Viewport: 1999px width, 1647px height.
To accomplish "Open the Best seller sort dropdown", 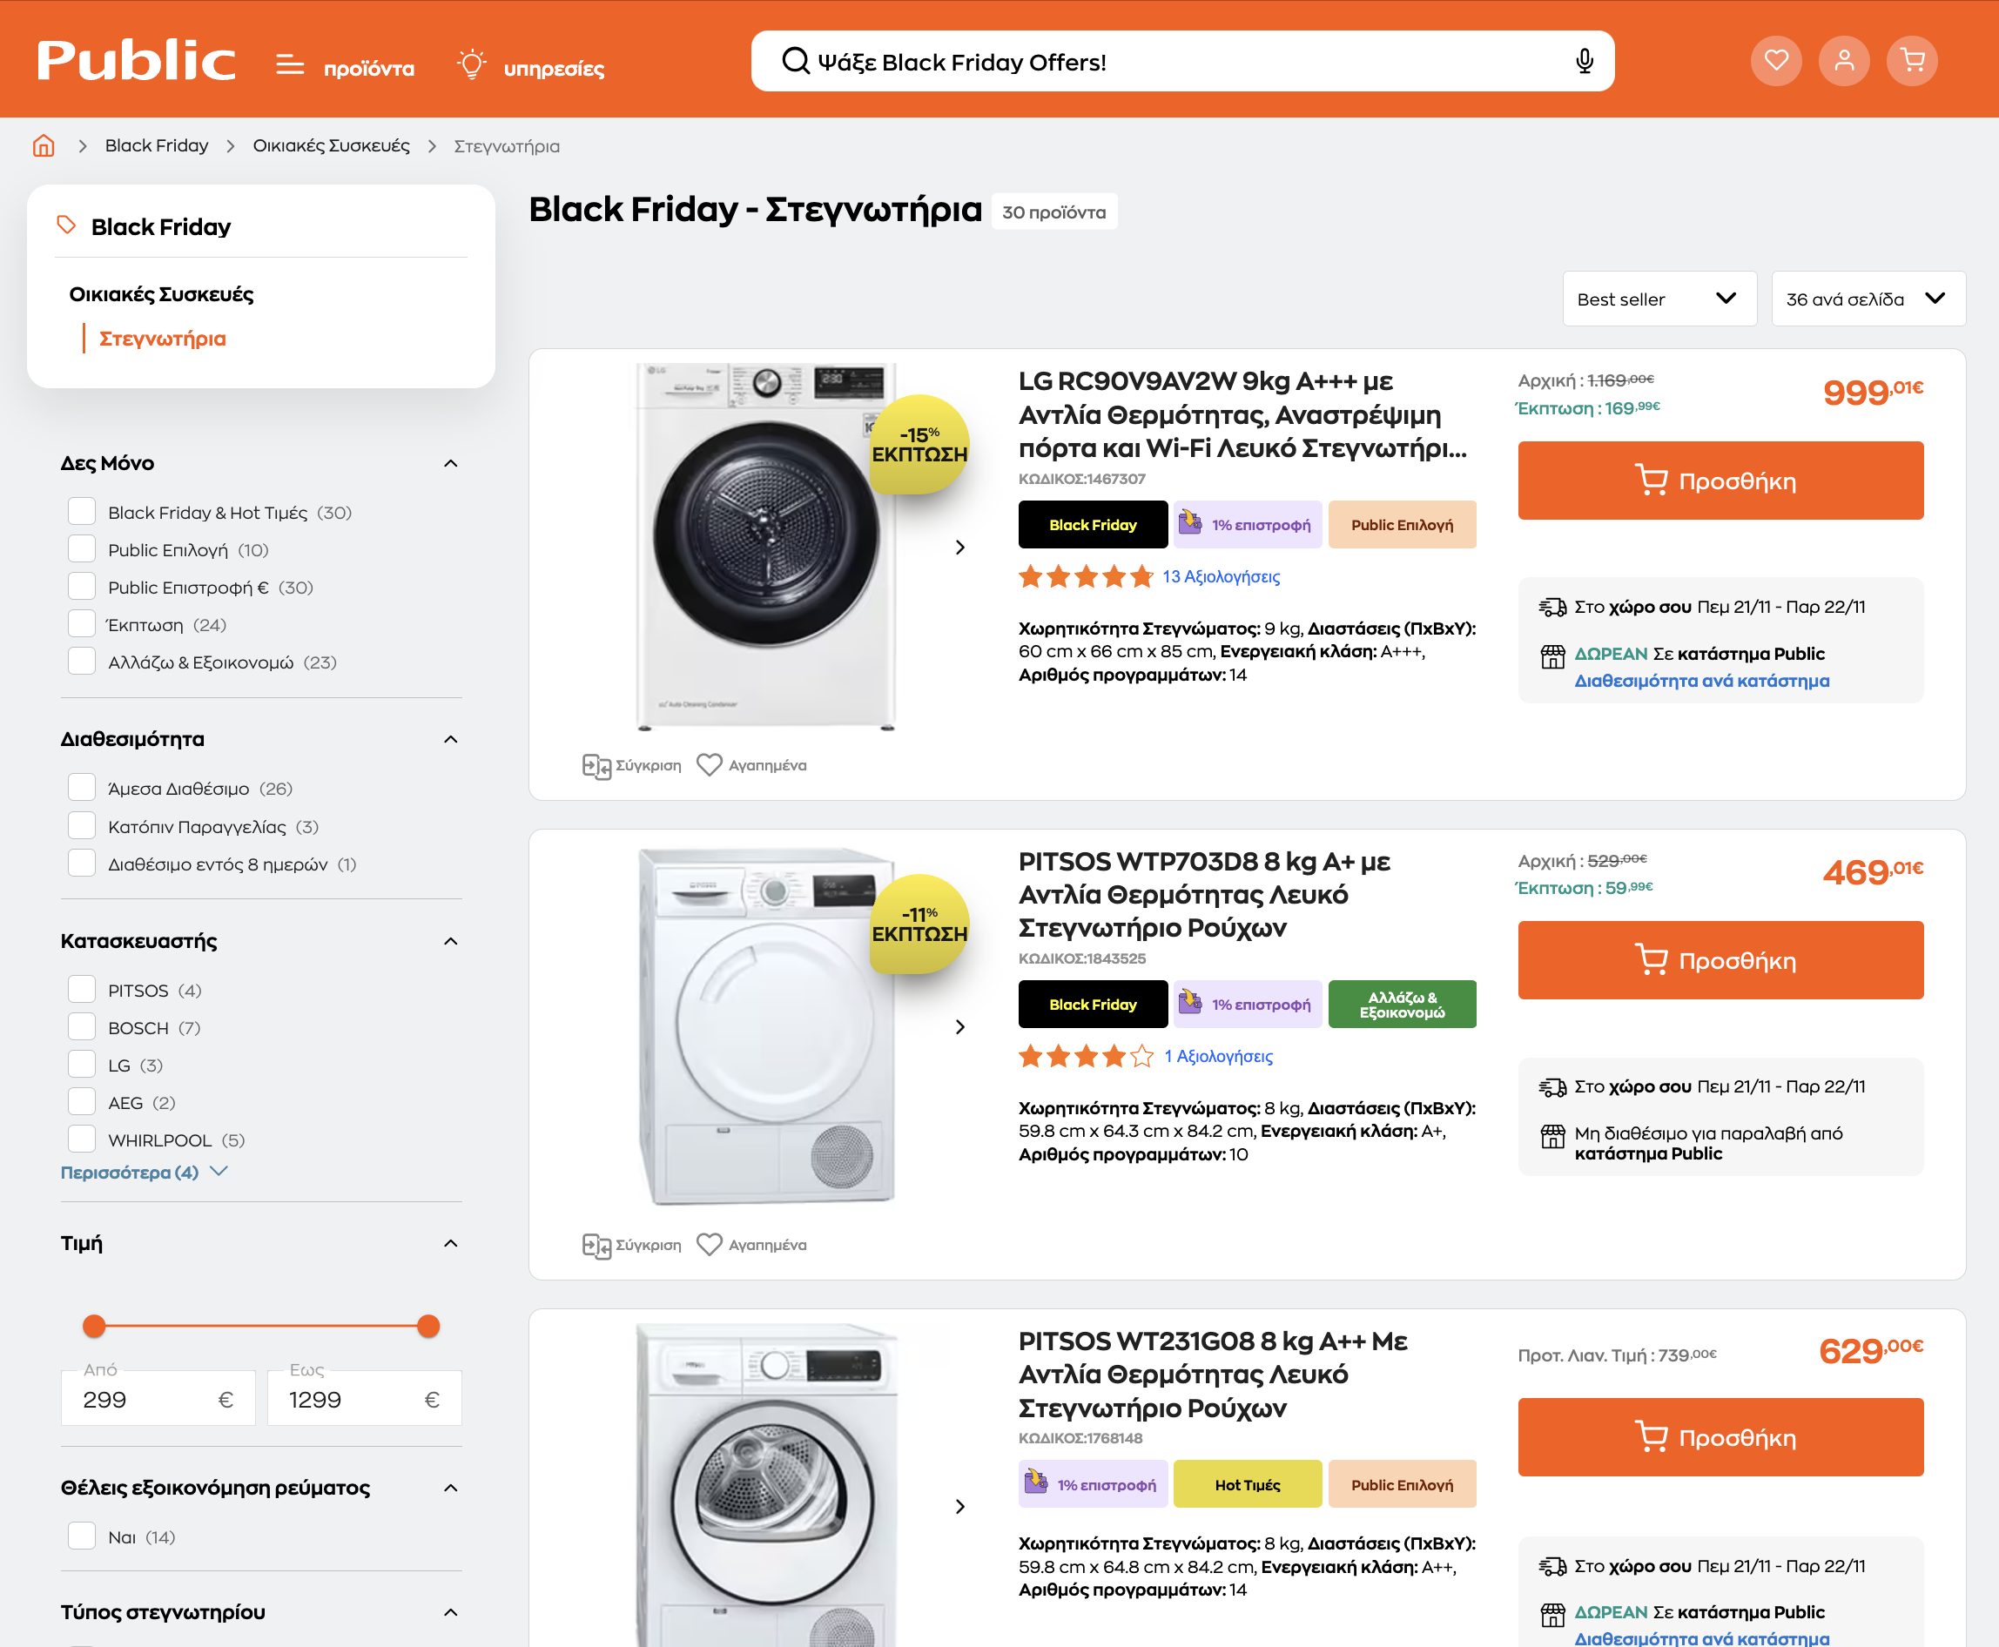I will (1659, 299).
